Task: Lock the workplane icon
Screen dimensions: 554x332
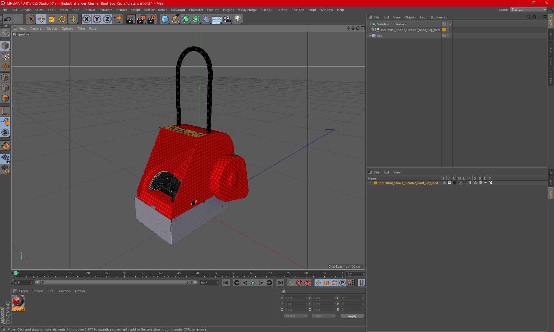Action: point(5,159)
